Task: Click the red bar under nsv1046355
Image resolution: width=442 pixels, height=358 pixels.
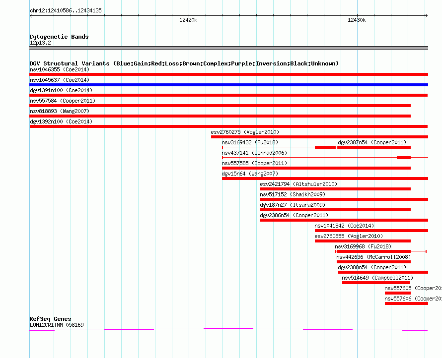Action: 228,74
